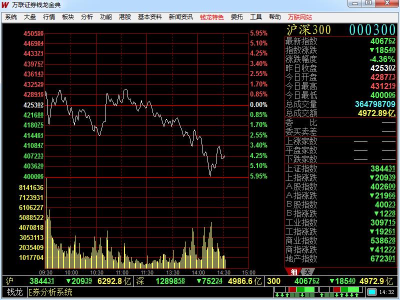Open the red 钱龙特色 menu
The width and height of the screenshot is (400, 300).
(x=212, y=17)
